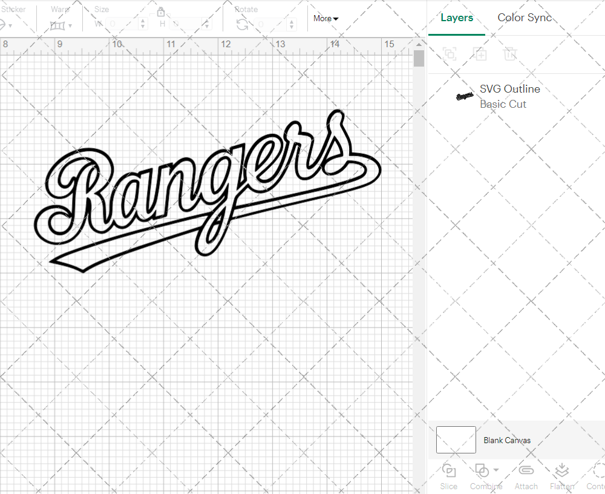Select the SVG Outline Basic Cut layer
This screenshot has height=494, width=605.
coord(510,96)
